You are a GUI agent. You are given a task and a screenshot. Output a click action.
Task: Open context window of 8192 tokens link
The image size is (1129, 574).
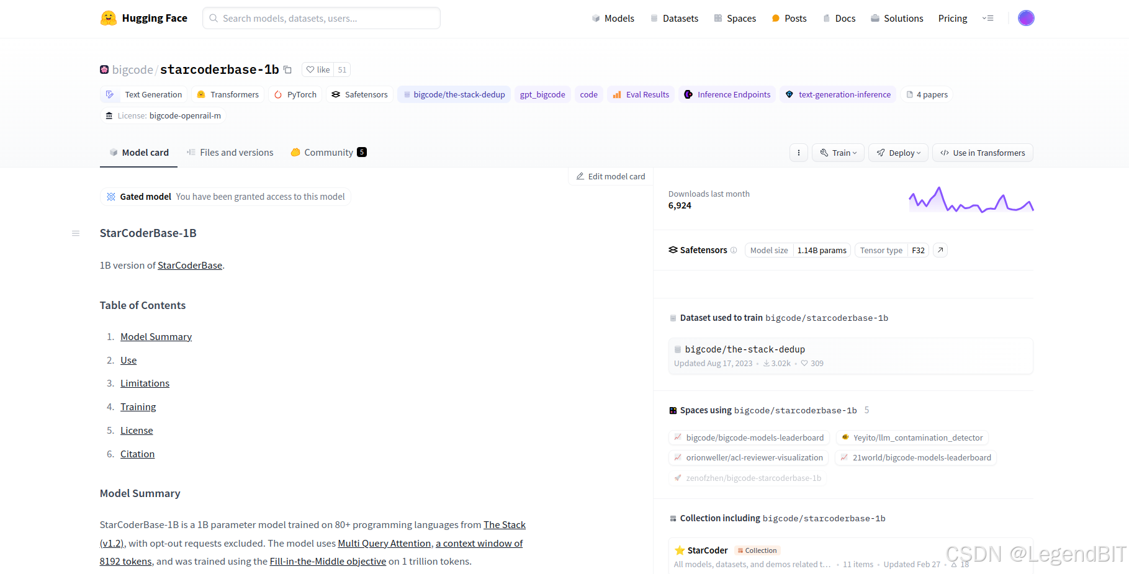coord(479,544)
